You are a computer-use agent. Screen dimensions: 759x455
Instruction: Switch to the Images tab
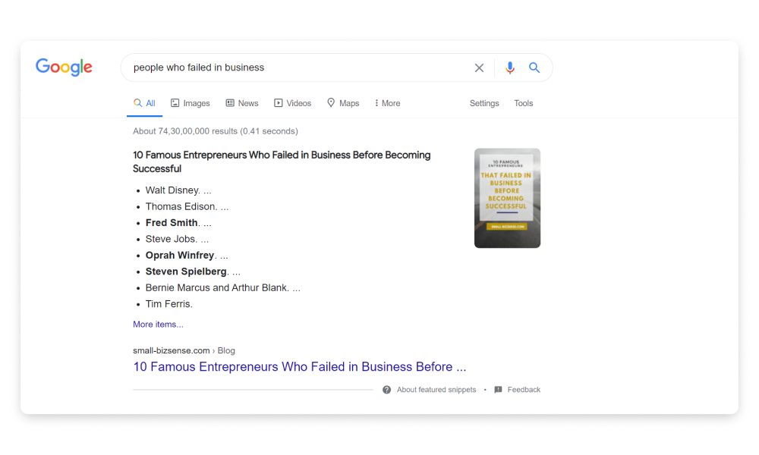click(x=191, y=103)
